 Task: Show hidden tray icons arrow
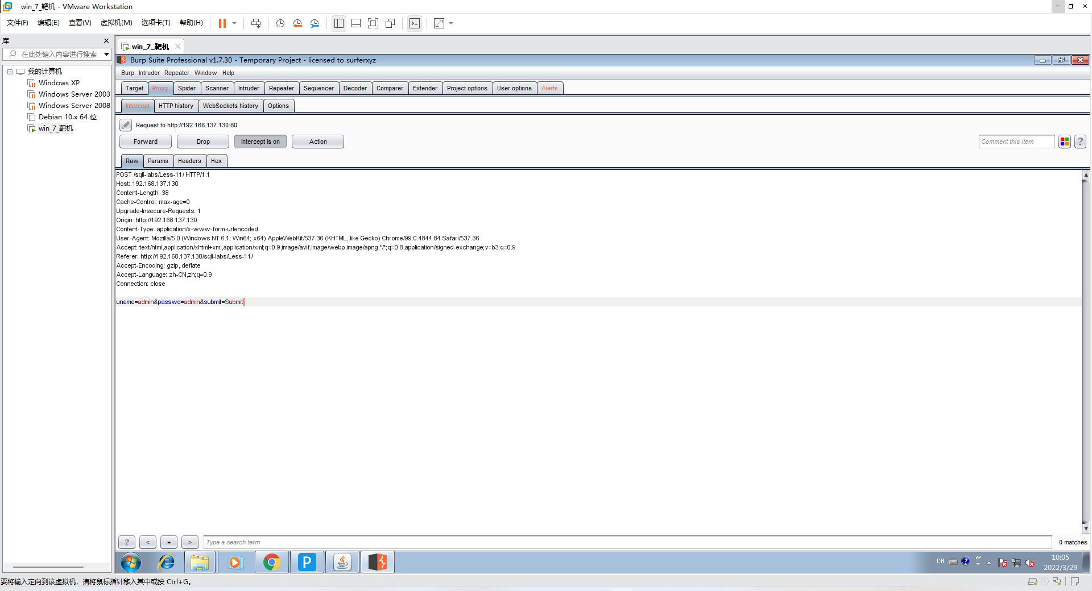(x=988, y=563)
